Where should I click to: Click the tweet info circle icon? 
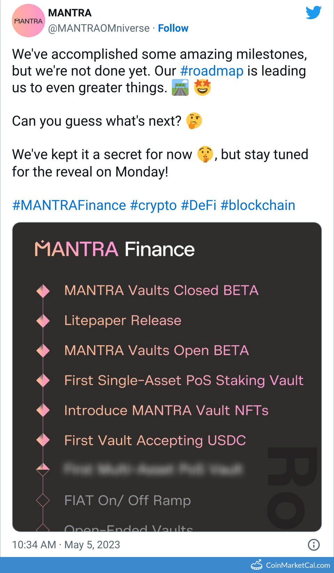pyautogui.click(x=314, y=545)
